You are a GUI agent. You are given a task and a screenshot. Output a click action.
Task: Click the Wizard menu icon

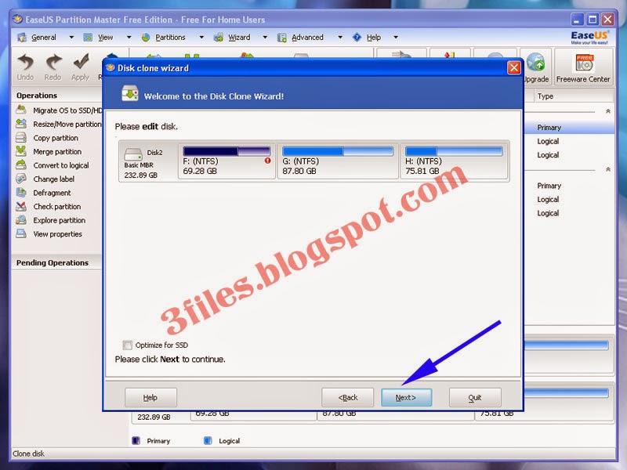[x=219, y=38]
